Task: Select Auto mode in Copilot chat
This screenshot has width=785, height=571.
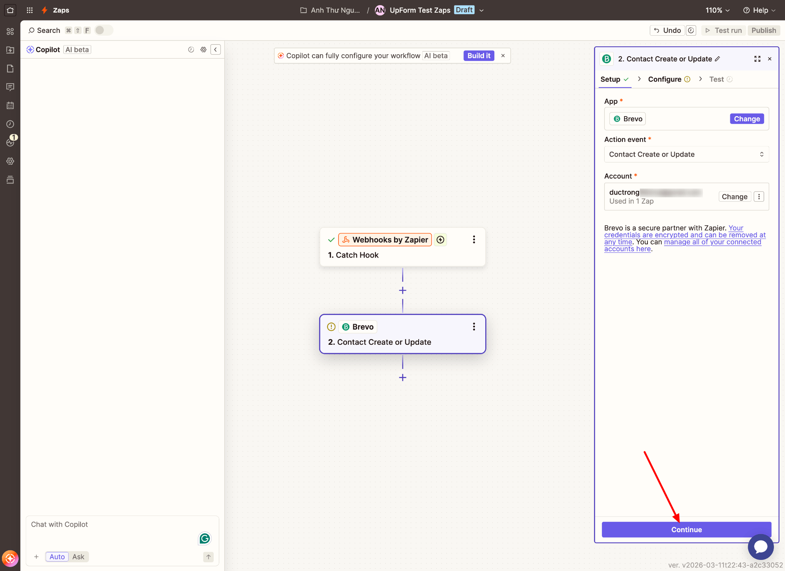Action: [57, 557]
